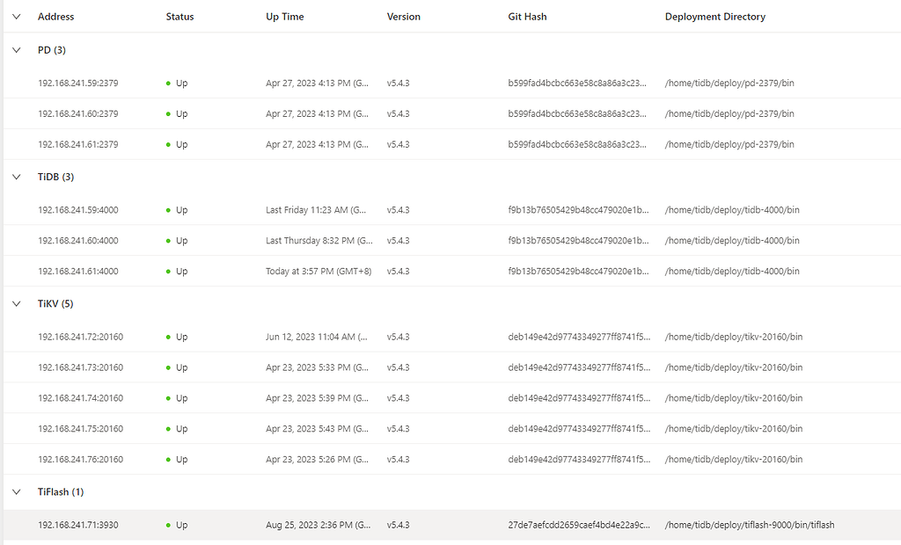Collapse the TiKV (5) group chevron
The width and height of the screenshot is (901, 545).
16,303
